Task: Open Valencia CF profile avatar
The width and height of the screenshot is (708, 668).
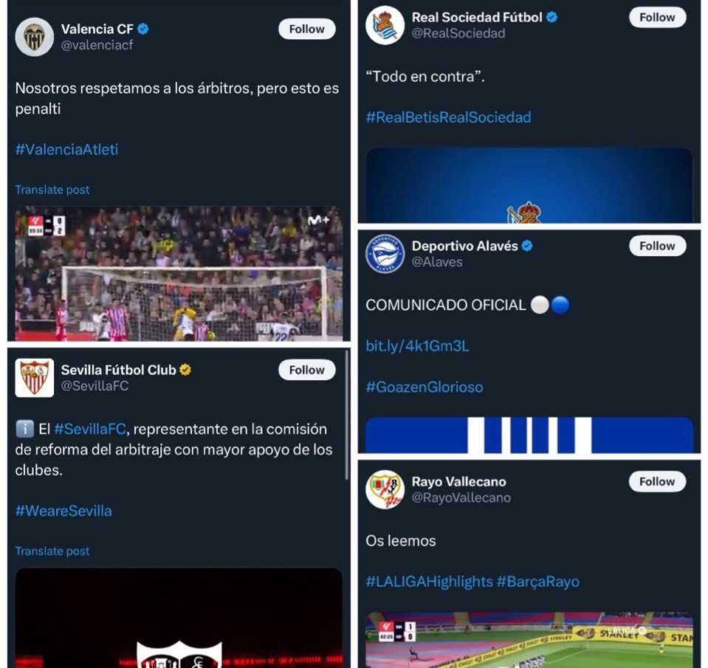Action: coord(34,37)
